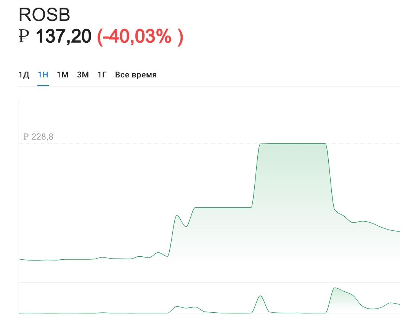
Task: Select the 1Д period tab
Action: pos(24,75)
